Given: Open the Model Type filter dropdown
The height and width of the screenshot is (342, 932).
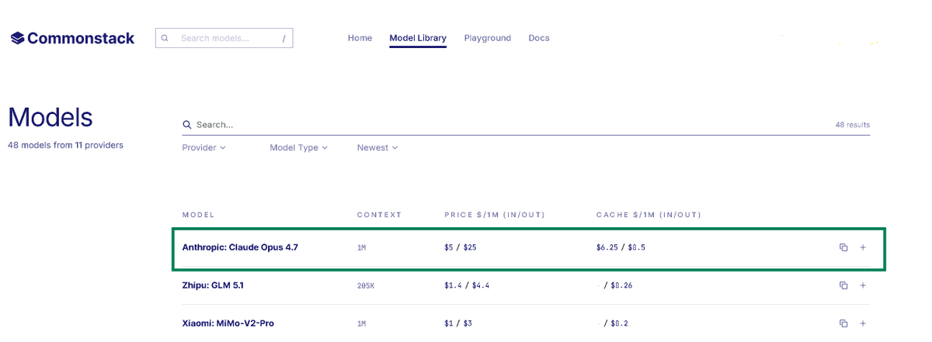Looking at the screenshot, I should tap(298, 147).
